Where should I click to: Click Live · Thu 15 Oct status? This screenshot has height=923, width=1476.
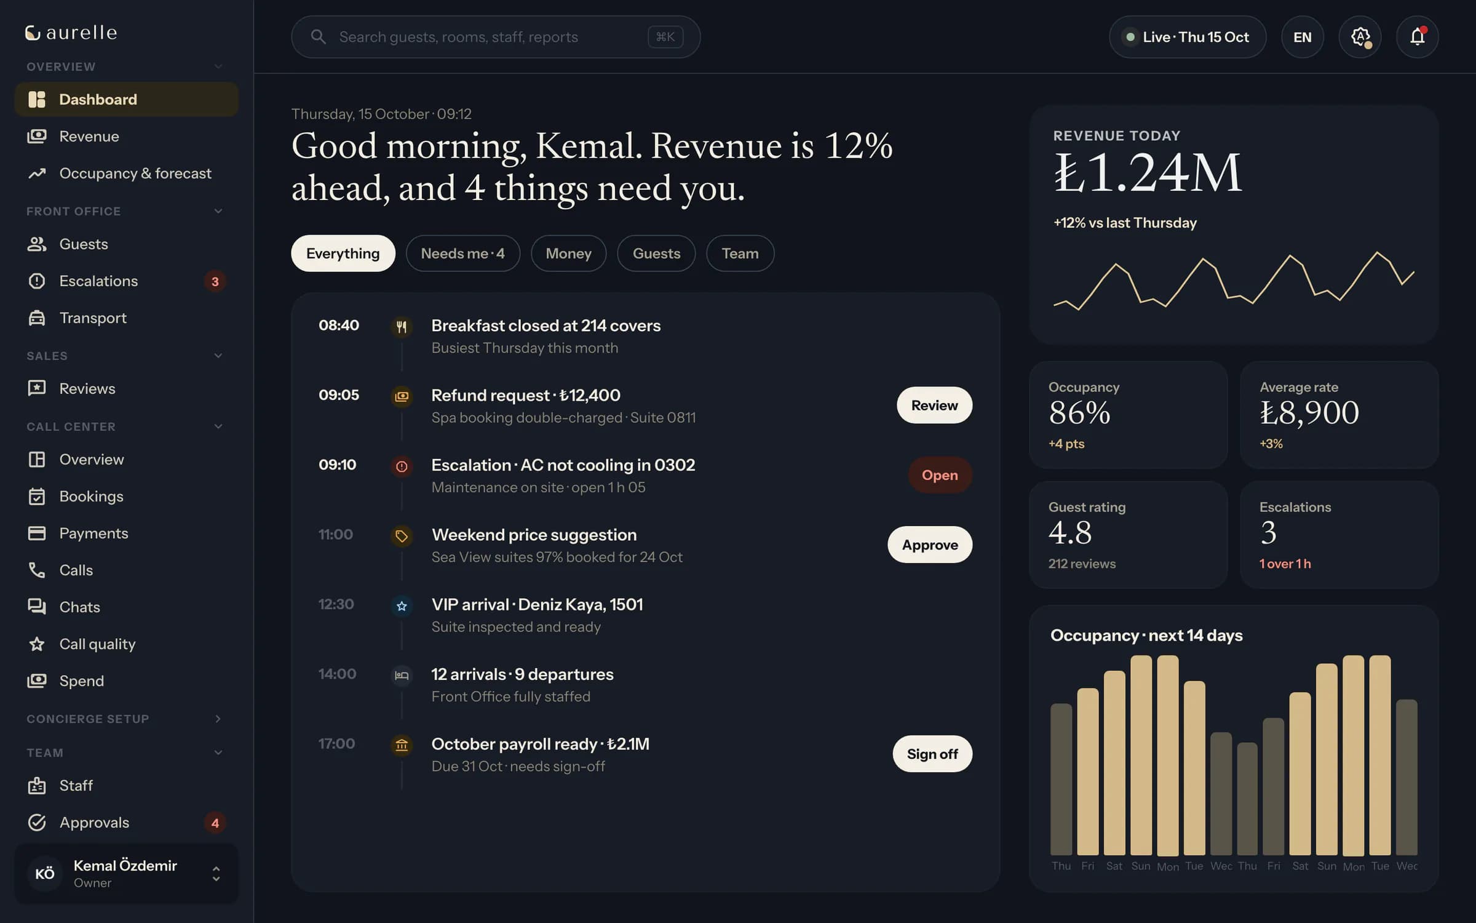1187,37
